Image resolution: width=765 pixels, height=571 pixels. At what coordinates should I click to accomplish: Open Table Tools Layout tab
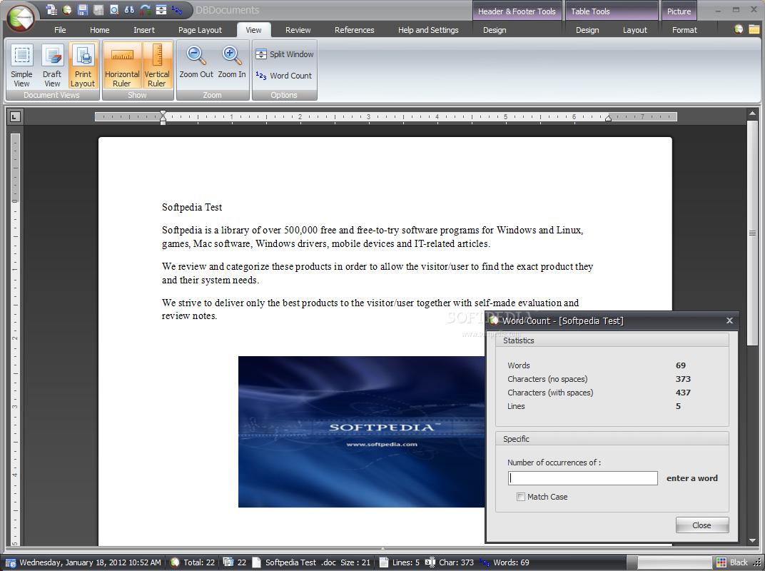coord(634,30)
